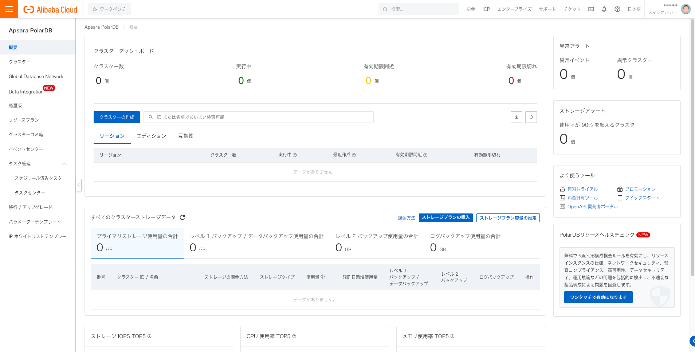Click ワンタッチで有効になります button
The height and width of the screenshot is (352, 695).
[598, 297]
